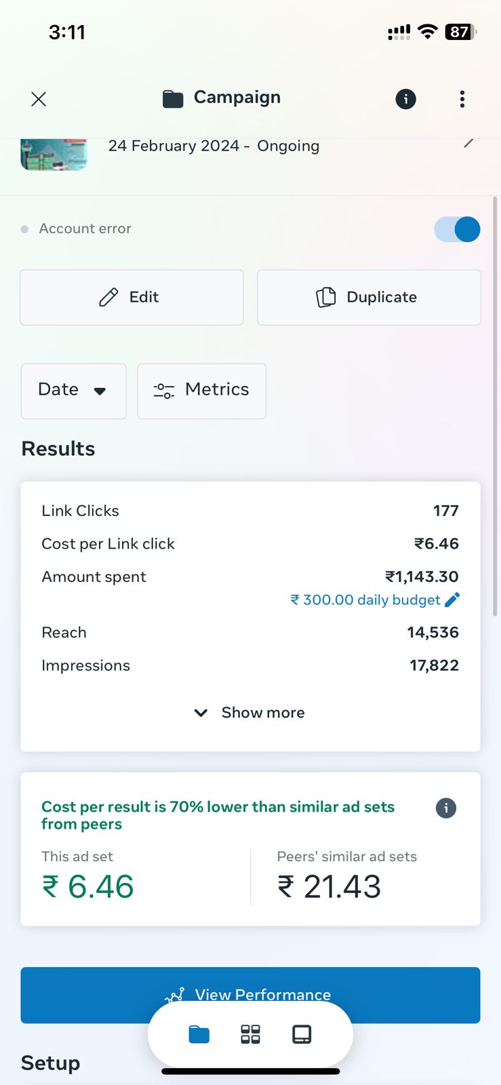Expand results with Show more

[250, 713]
